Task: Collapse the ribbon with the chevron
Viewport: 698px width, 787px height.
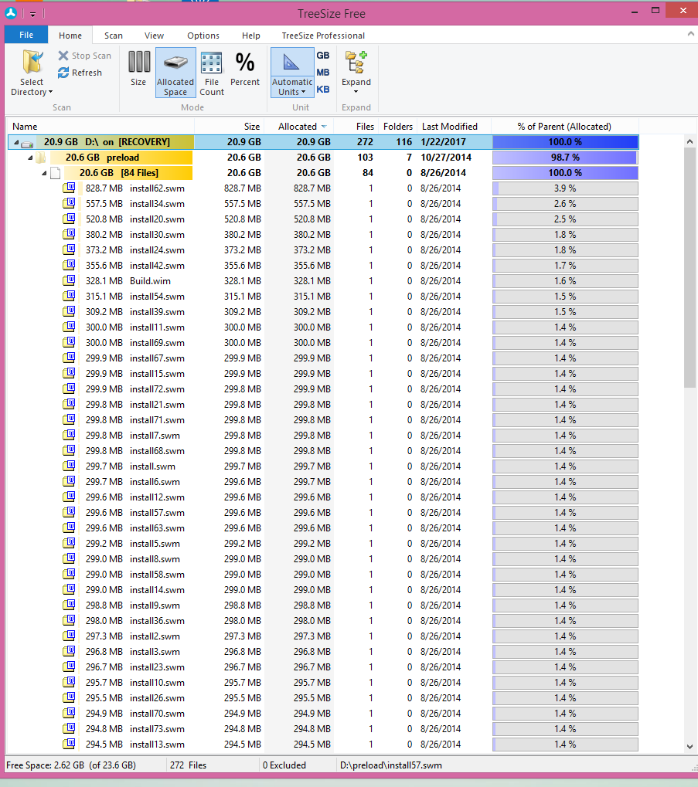Action: click(x=690, y=34)
